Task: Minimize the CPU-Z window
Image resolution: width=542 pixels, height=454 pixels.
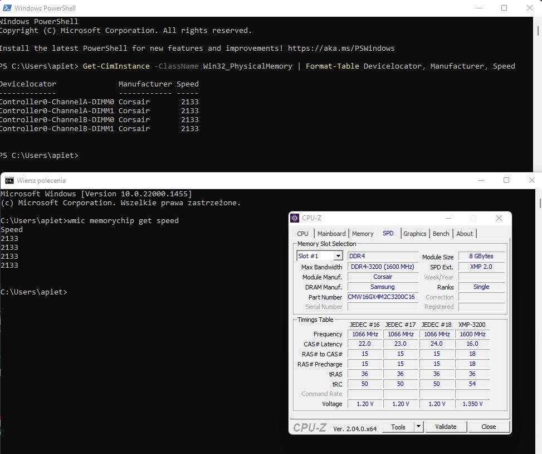Action: click(448, 218)
